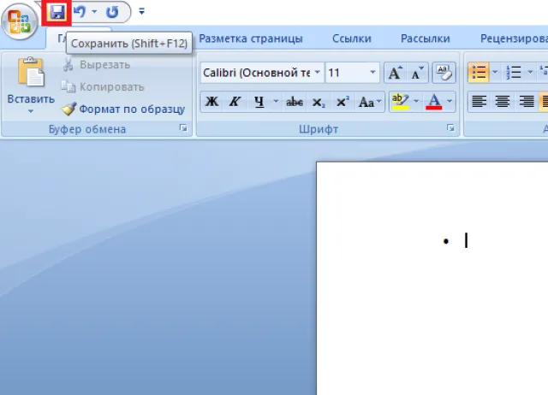Viewport: 548px width, 395px height.
Task: Open the font name dropdown arrow
Action: (x=318, y=72)
